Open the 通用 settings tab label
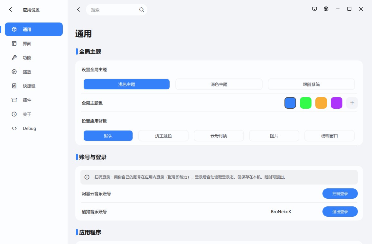372x244 pixels. [x=27, y=29]
